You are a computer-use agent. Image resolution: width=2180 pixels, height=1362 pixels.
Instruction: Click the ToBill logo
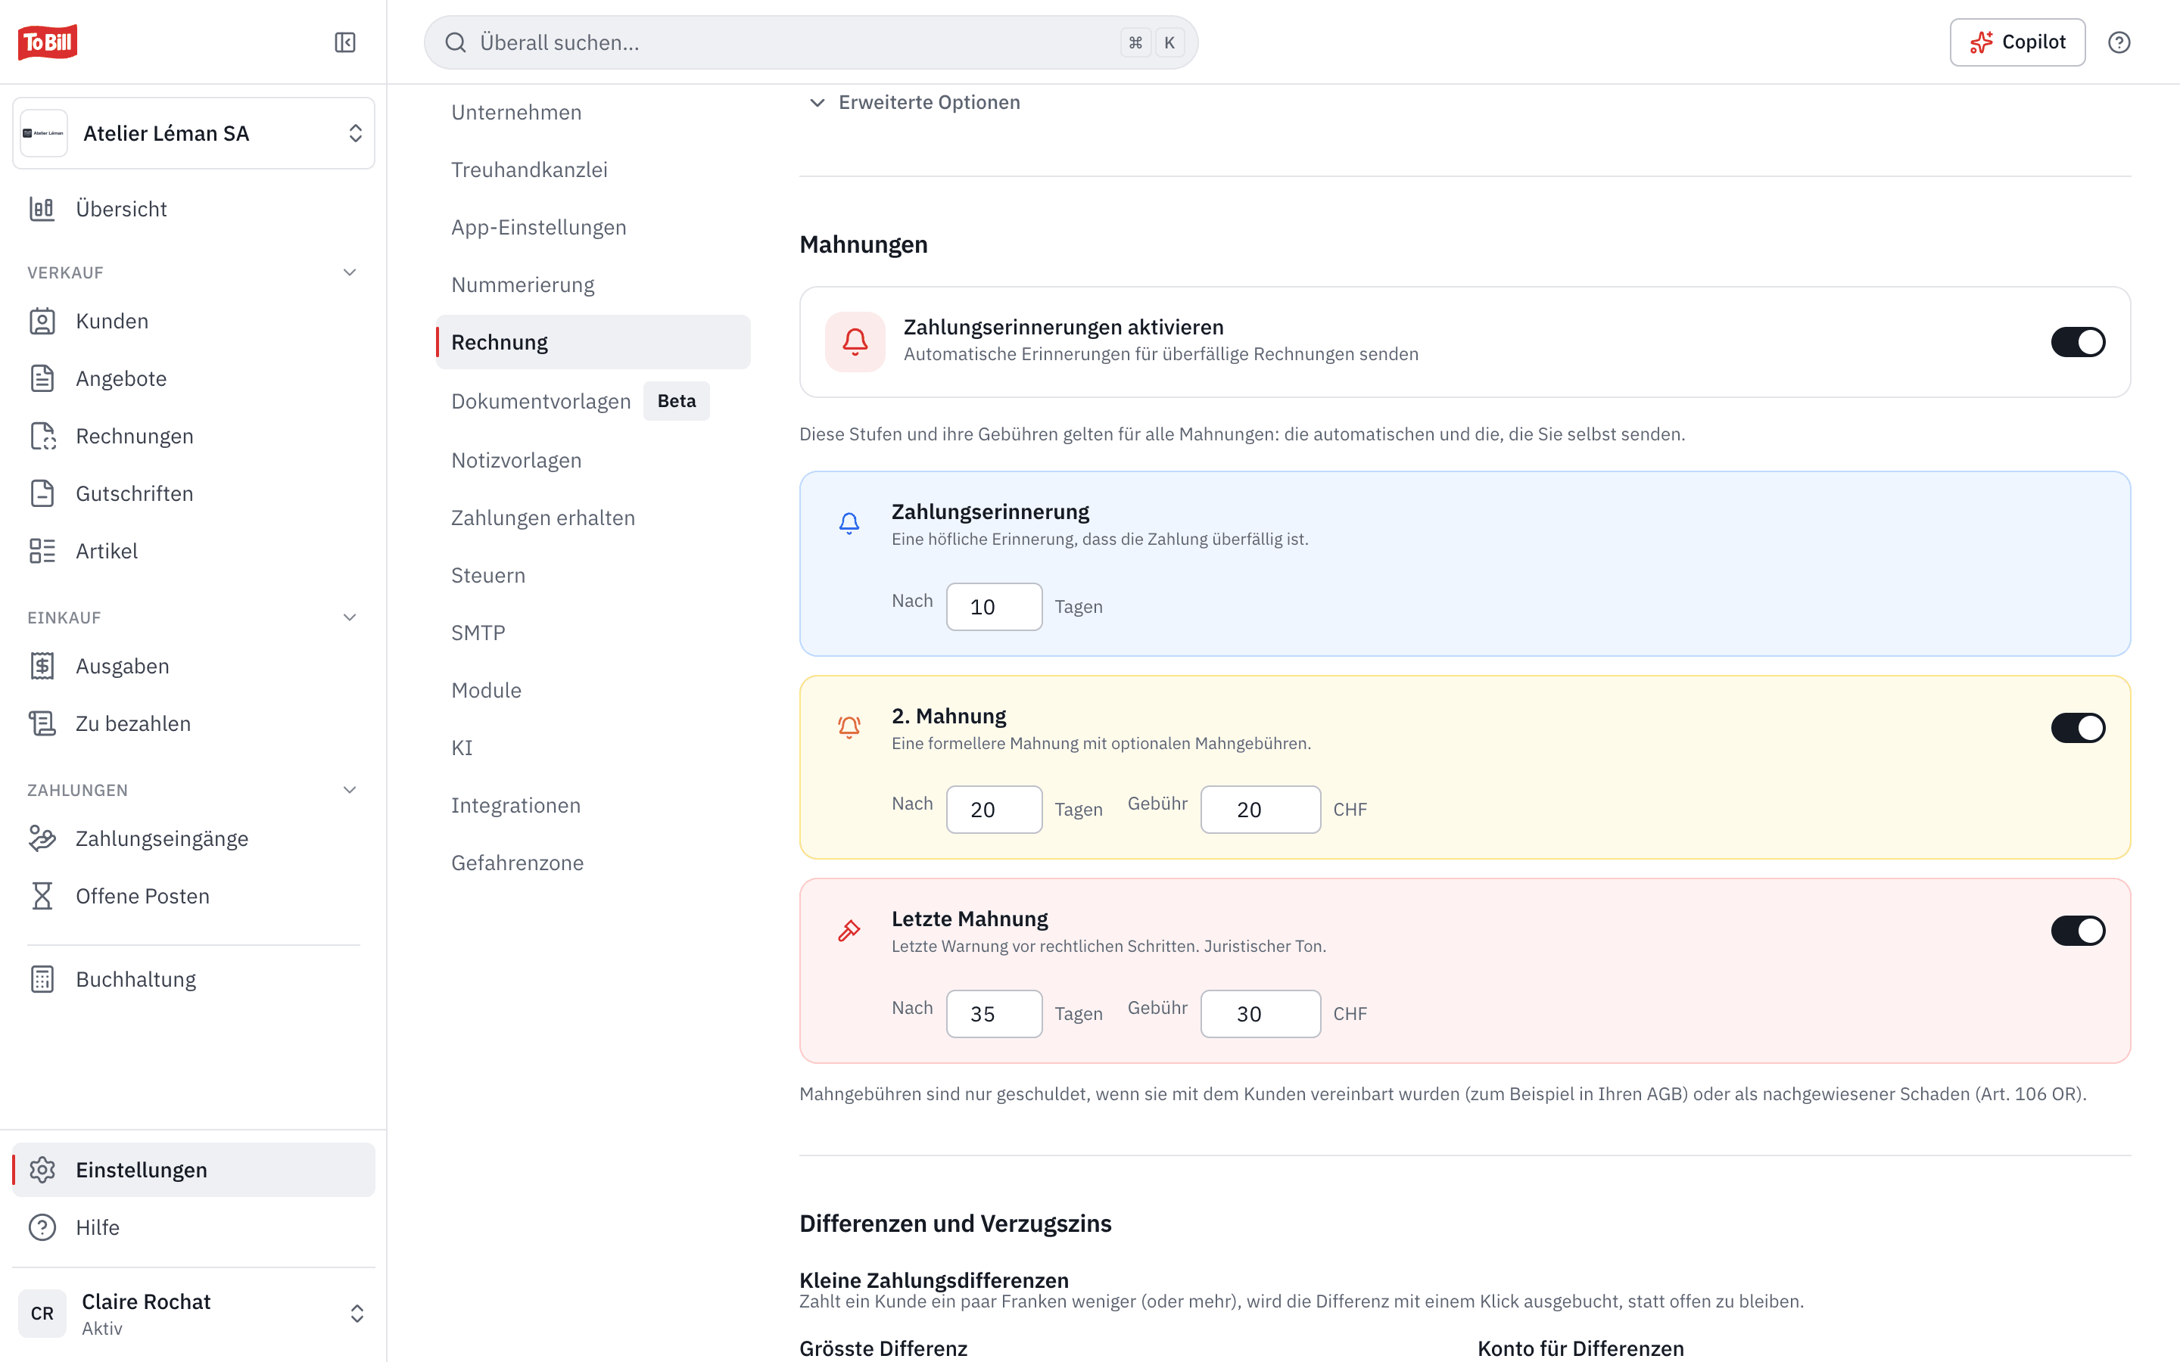click(x=48, y=42)
